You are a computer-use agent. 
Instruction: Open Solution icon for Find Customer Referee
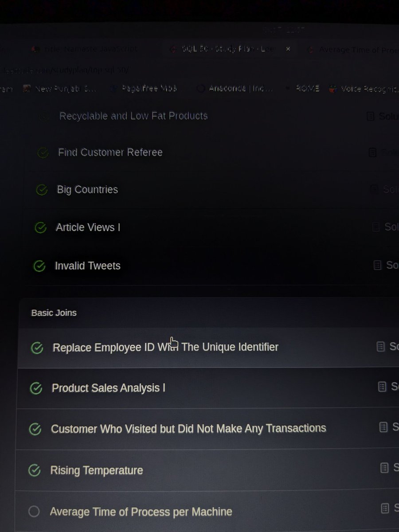(x=372, y=153)
